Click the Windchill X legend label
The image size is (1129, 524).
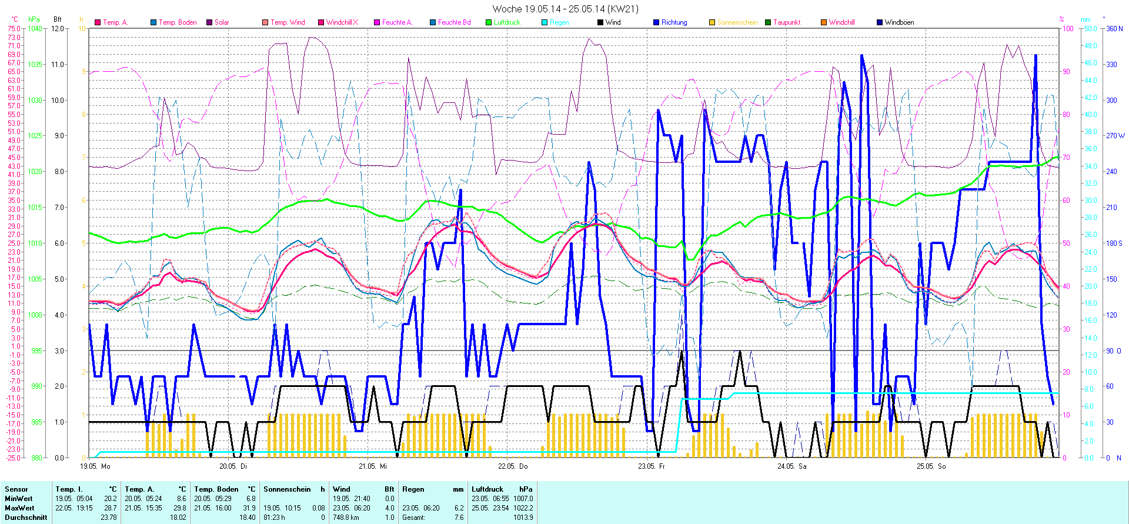(342, 22)
